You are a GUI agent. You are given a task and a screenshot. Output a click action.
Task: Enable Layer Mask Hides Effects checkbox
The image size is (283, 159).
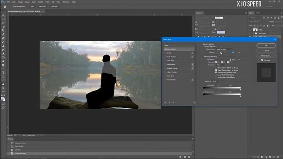[216, 75]
